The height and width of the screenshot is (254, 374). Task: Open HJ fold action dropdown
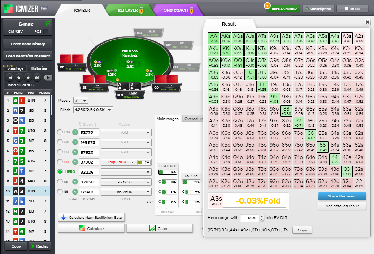click(126, 152)
